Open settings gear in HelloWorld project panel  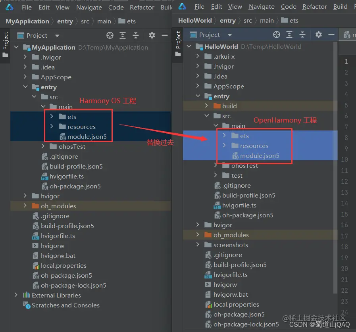pyautogui.click(x=319, y=35)
